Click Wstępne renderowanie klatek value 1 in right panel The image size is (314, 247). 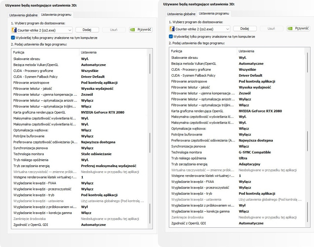pos(240,176)
